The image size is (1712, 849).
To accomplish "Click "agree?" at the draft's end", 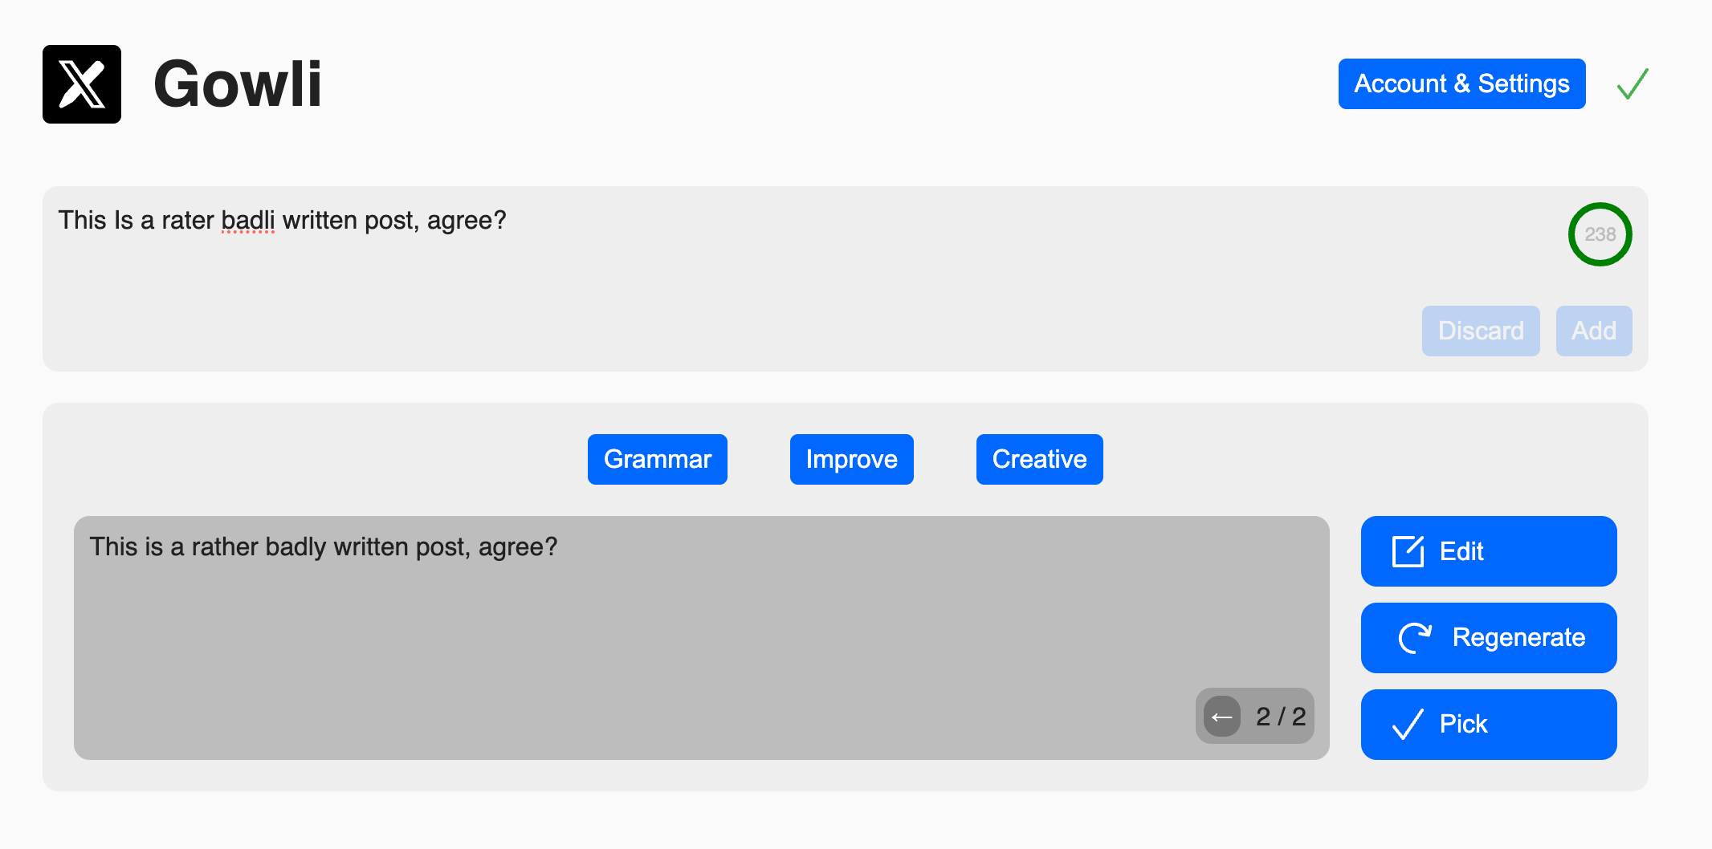I will coord(467,221).
